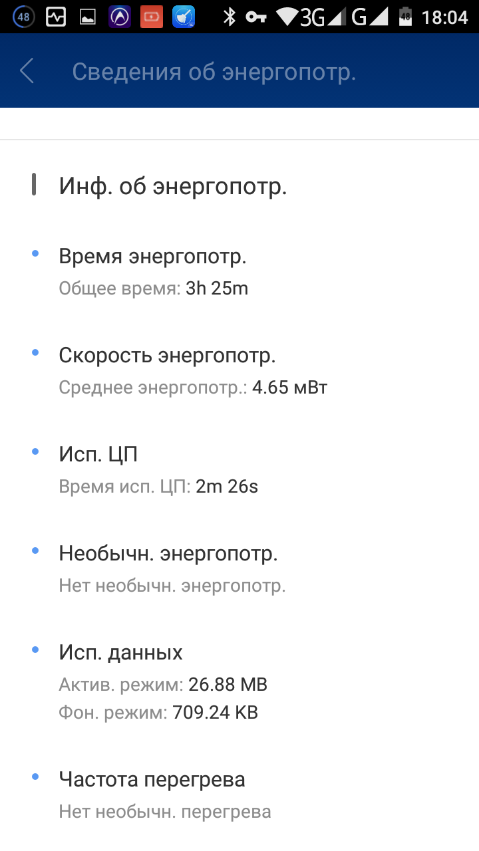Tap the purple circular app notification icon
The width and height of the screenshot is (479, 851).
point(120,17)
